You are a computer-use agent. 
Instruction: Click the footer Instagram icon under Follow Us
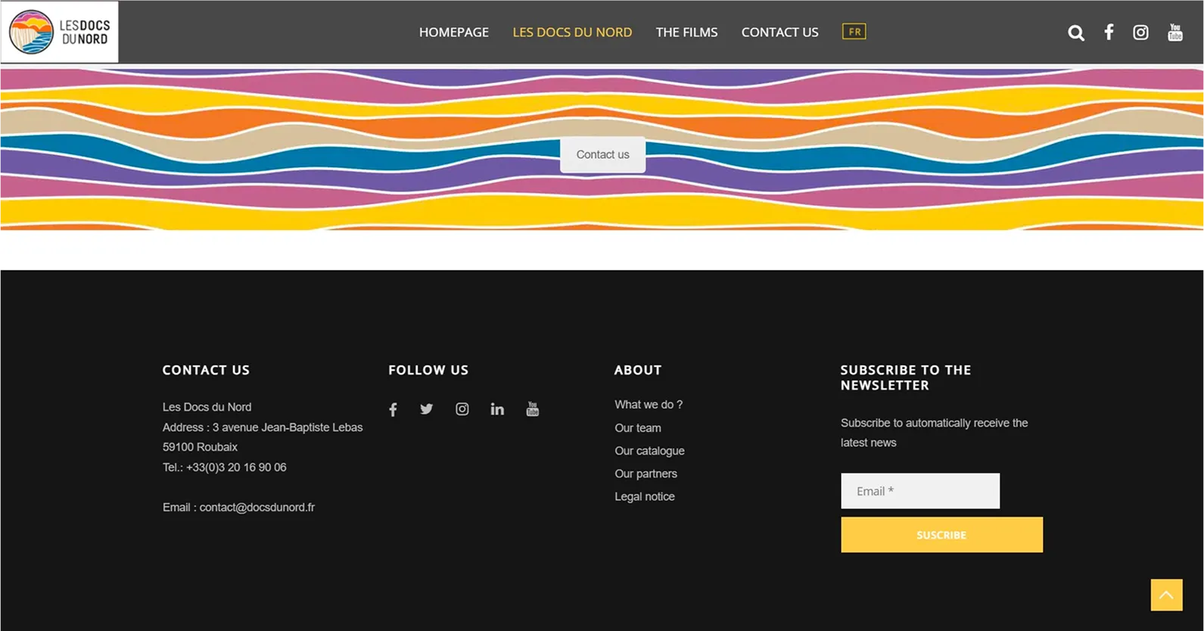pos(462,409)
